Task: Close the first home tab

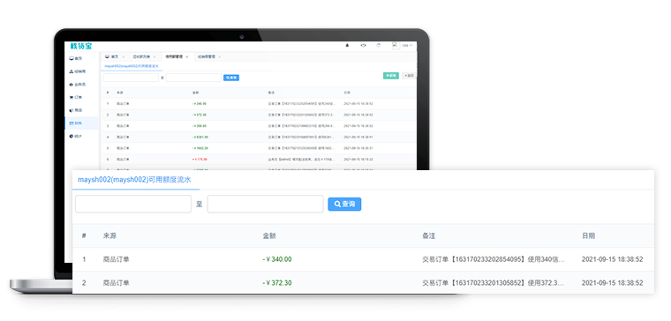Action: [x=124, y=56]
